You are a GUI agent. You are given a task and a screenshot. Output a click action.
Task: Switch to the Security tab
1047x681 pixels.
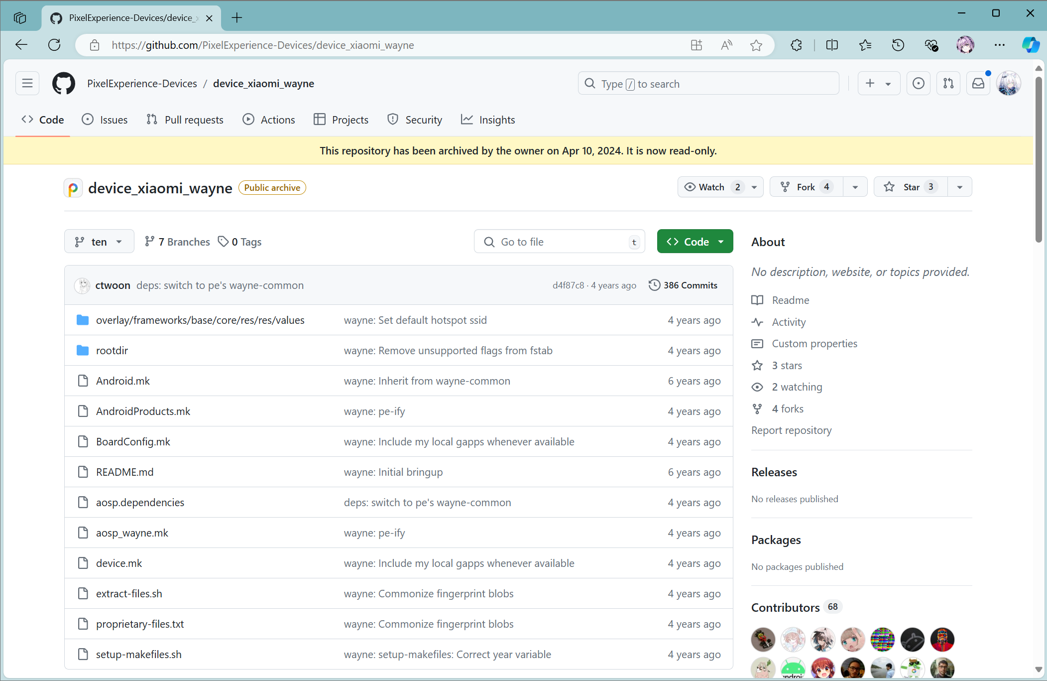pos(415,120)
